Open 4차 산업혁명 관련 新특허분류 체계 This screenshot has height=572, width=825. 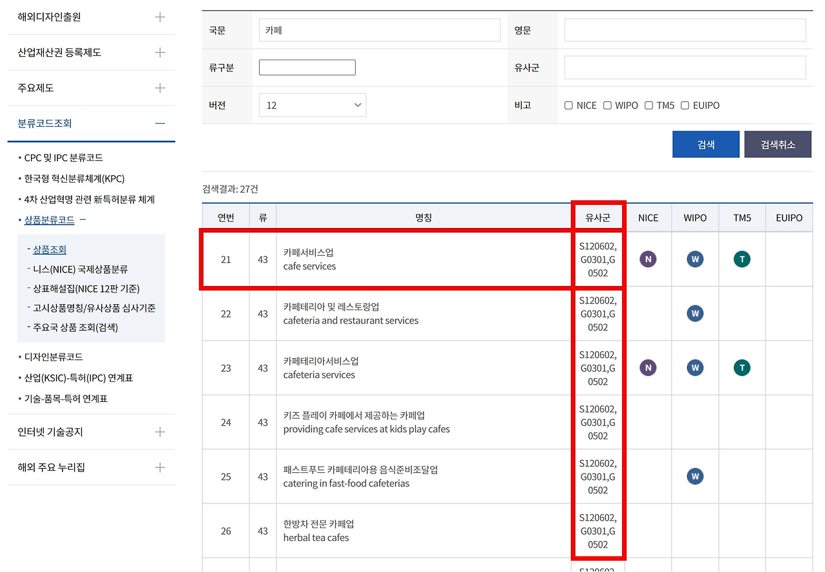coord(90,200)
